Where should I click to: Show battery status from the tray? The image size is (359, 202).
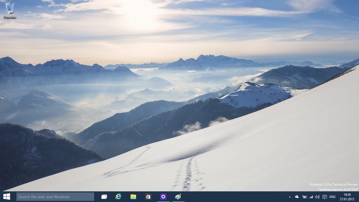304,197
